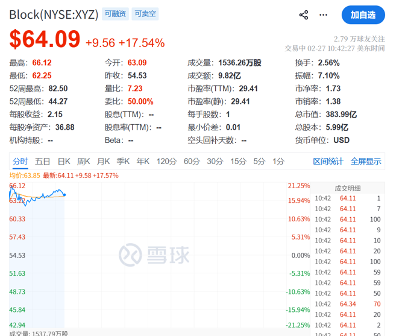Switch to the 五日 chart tab
Screen dimensions: 402x336
pos(43,161)
